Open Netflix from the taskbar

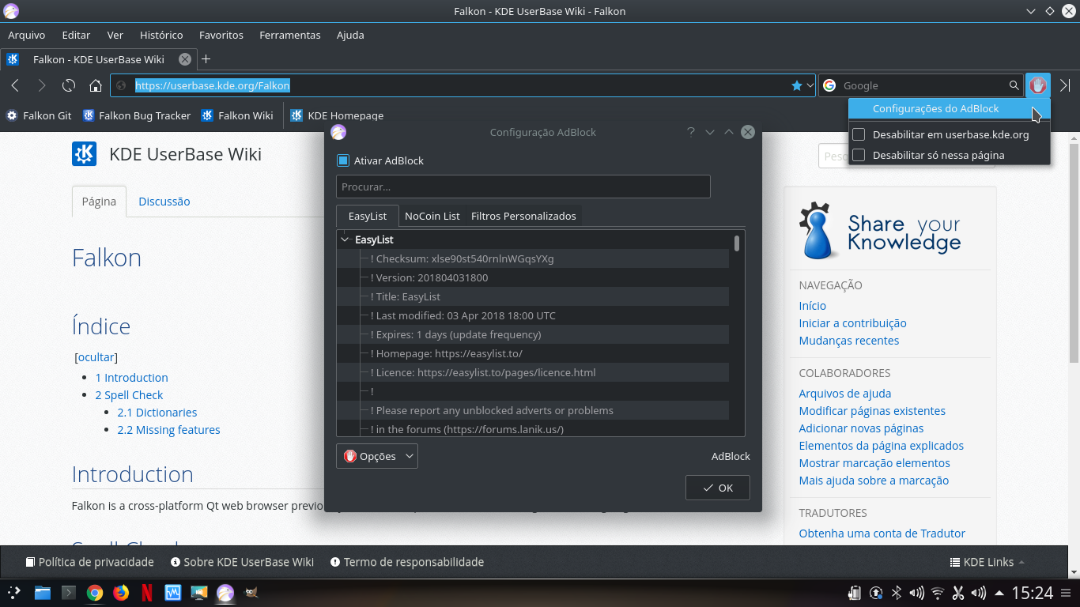(147, 592)
